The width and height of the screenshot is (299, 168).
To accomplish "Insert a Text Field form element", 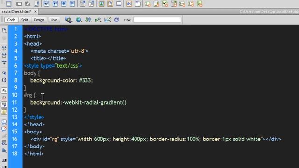I will (x=19, y=4).
